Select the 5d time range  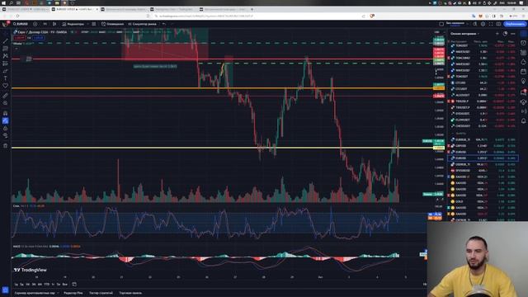point(21,284)
